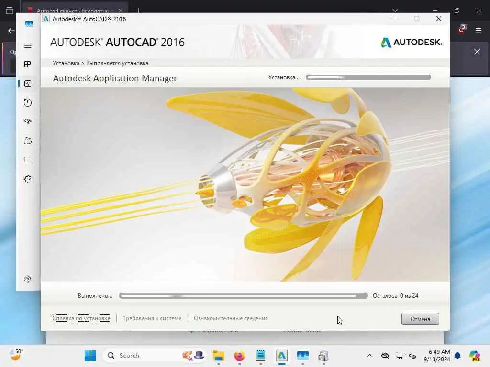Screen dimensions: 490x367
Task: Click the taskbar Search box
Action: pos(154,356)
